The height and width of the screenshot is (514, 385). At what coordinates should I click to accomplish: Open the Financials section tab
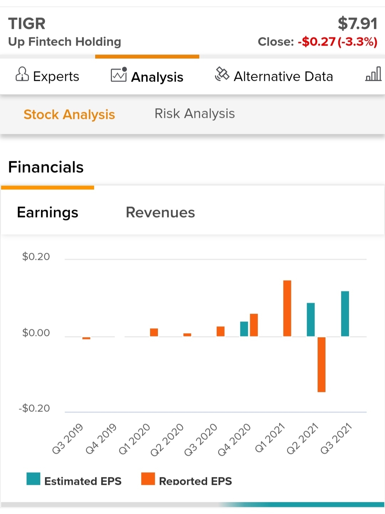(x=46, y=167)
